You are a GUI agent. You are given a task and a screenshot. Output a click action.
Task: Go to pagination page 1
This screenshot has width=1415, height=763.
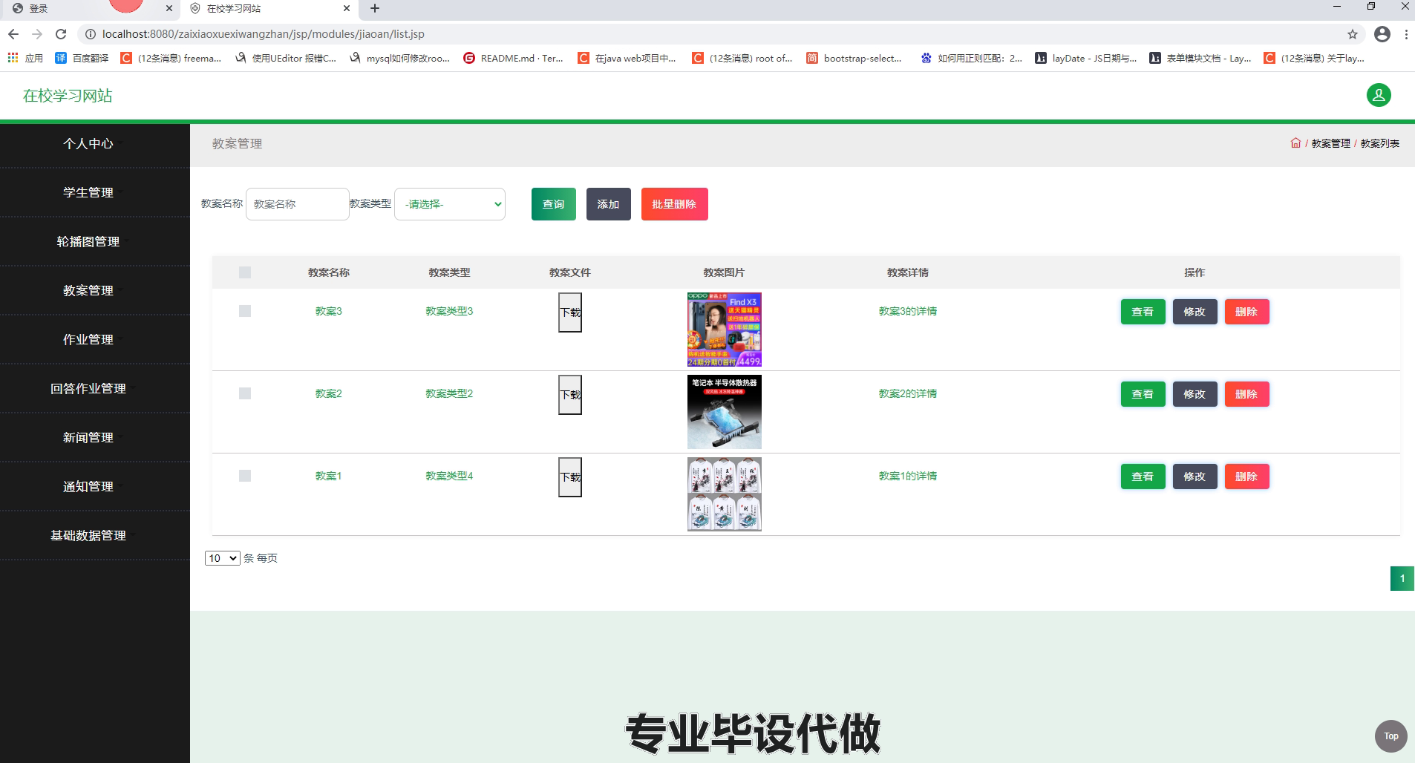tap(1402, 578)
